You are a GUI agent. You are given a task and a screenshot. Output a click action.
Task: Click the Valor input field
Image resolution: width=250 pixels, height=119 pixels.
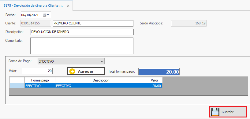point(37,71)
